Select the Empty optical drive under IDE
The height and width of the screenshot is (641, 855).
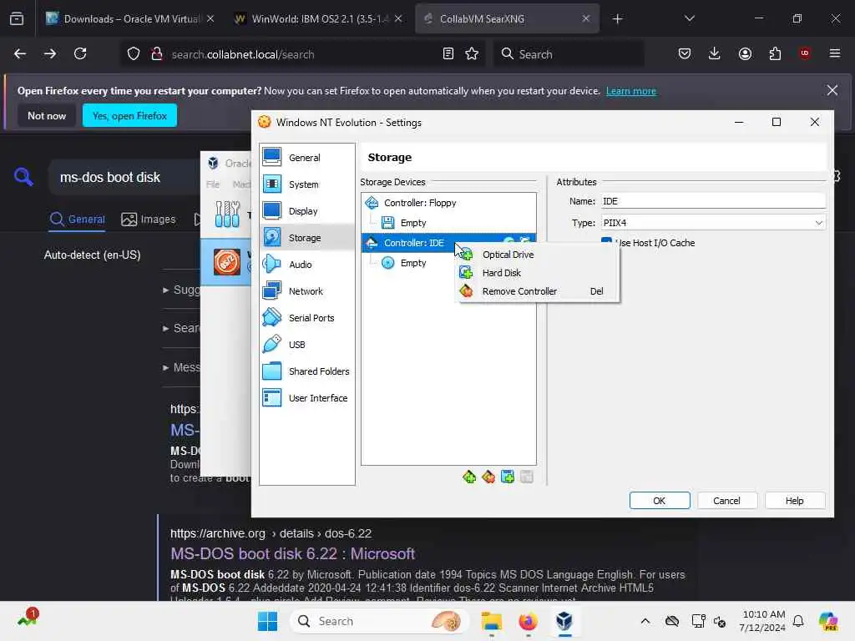point(412,263)
